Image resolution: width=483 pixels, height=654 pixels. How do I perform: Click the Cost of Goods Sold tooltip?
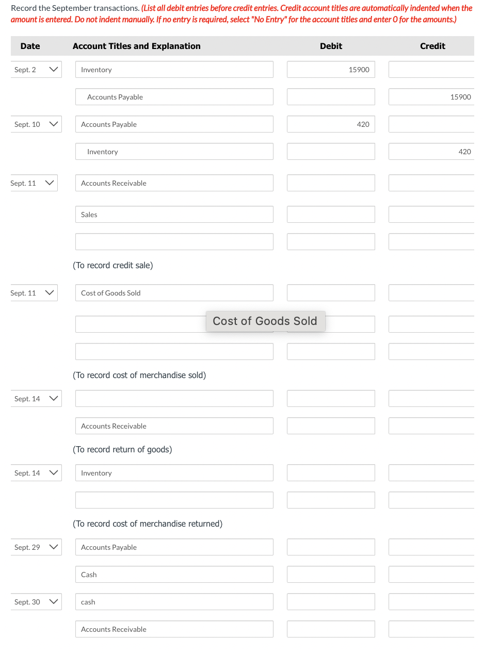coord(265,321)
